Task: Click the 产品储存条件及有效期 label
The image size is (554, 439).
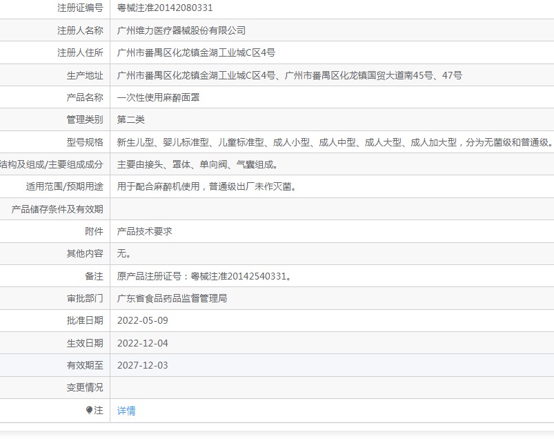Action: [x=57, y=209]
